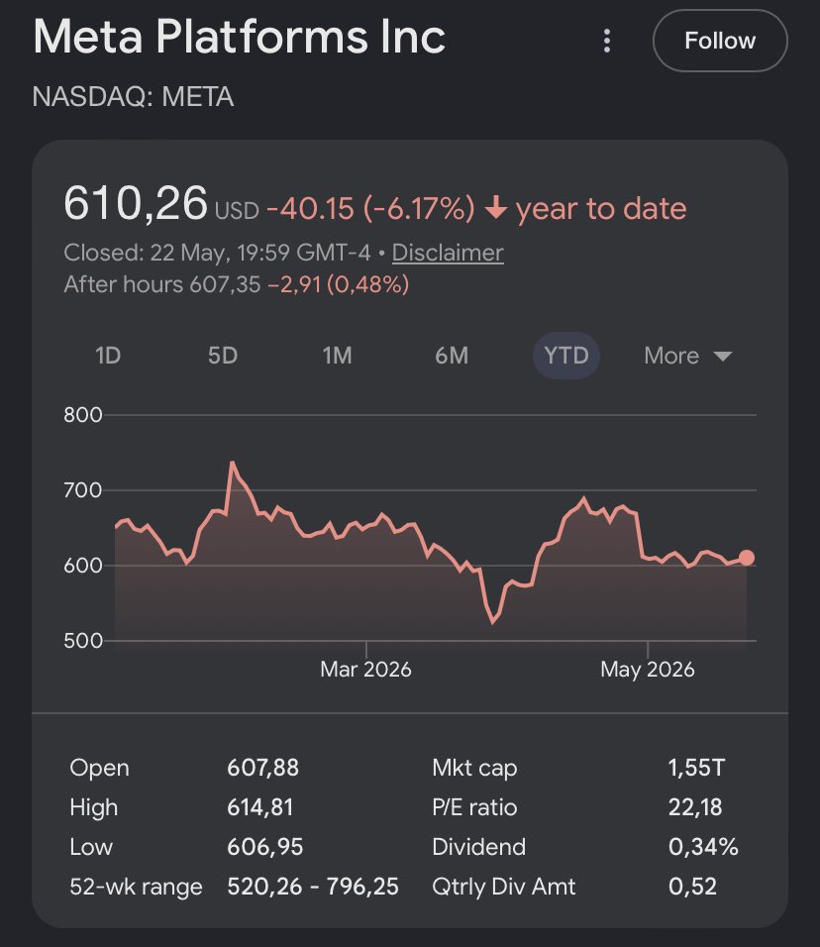Click the High value 614,81
Image resolution: width=820 pixels, height=947 pixels.
pyautogui.click(x=260, y=807)
